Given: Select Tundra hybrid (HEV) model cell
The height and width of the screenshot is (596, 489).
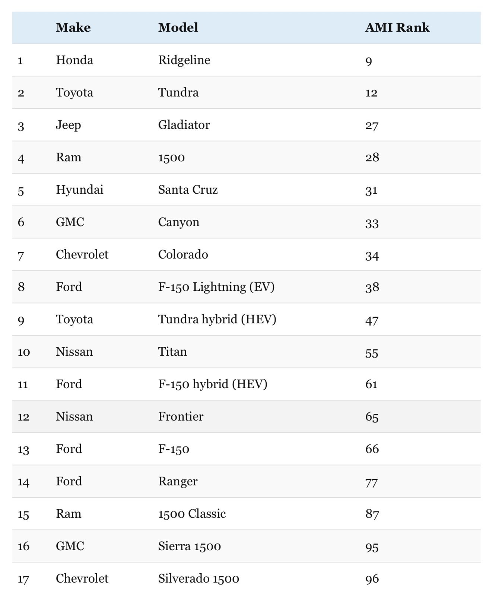Looking at the screenshot, I should pos(217,319).
